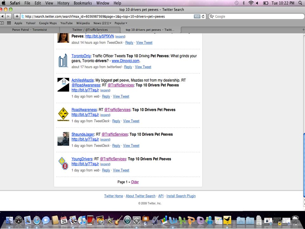The image size is (305, 229).
Task: Open iChat from the Dock
Action: pos(46,220)
